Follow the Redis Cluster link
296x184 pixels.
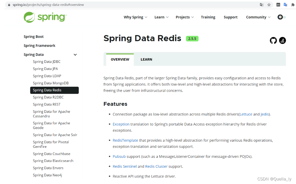156,166
